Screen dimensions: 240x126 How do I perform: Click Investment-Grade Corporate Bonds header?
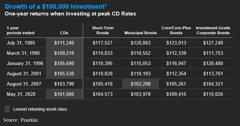[x=213, y=30]
